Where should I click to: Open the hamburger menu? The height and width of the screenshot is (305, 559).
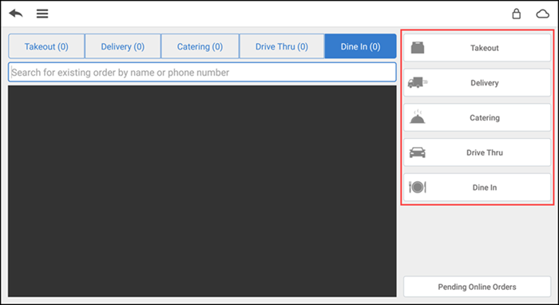42,14
